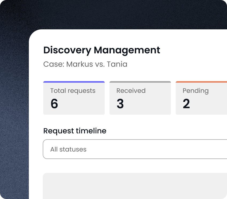Click the Total requests label text
Viewport: 227px width, 199px height.
pyautogui.click(x=73, y=91)
